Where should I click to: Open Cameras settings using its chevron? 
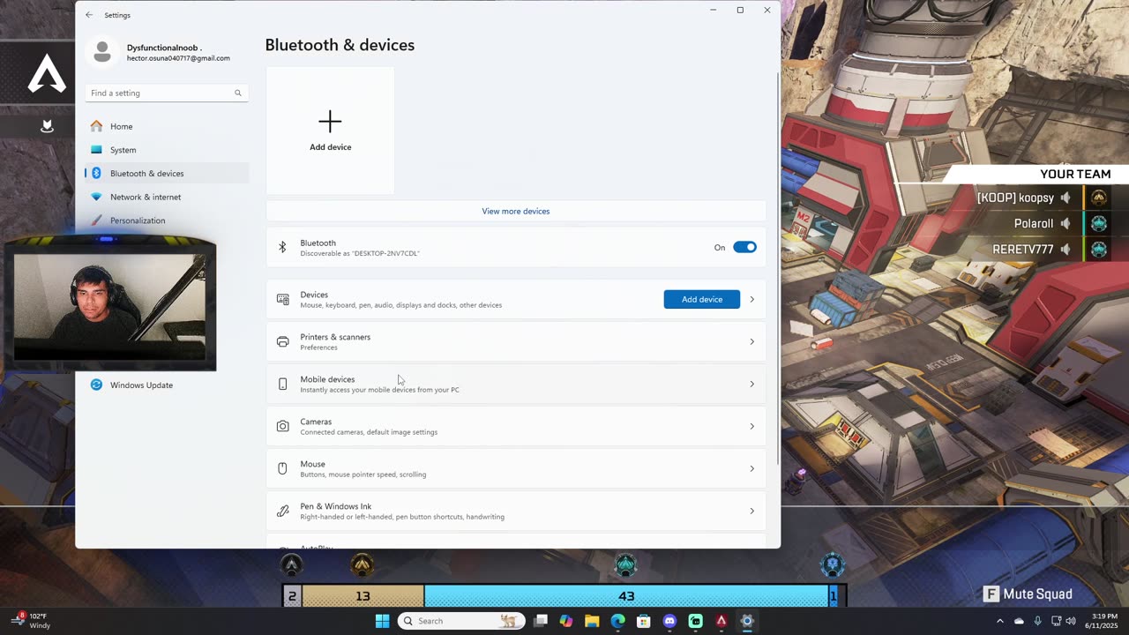[751, 426]
